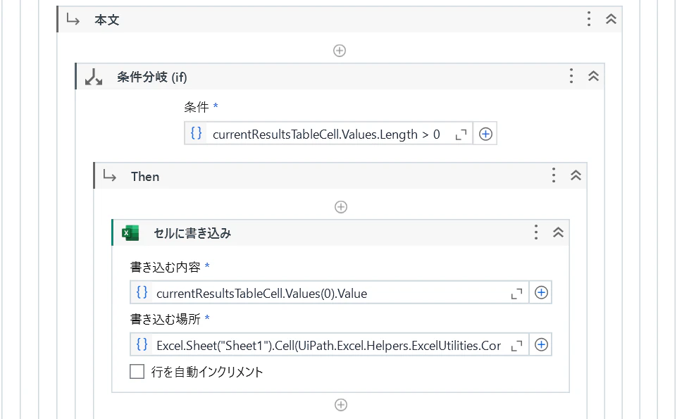Edit the 書き込む場所 cell field
The image size is (677, 419).
(x=330, y=345)
